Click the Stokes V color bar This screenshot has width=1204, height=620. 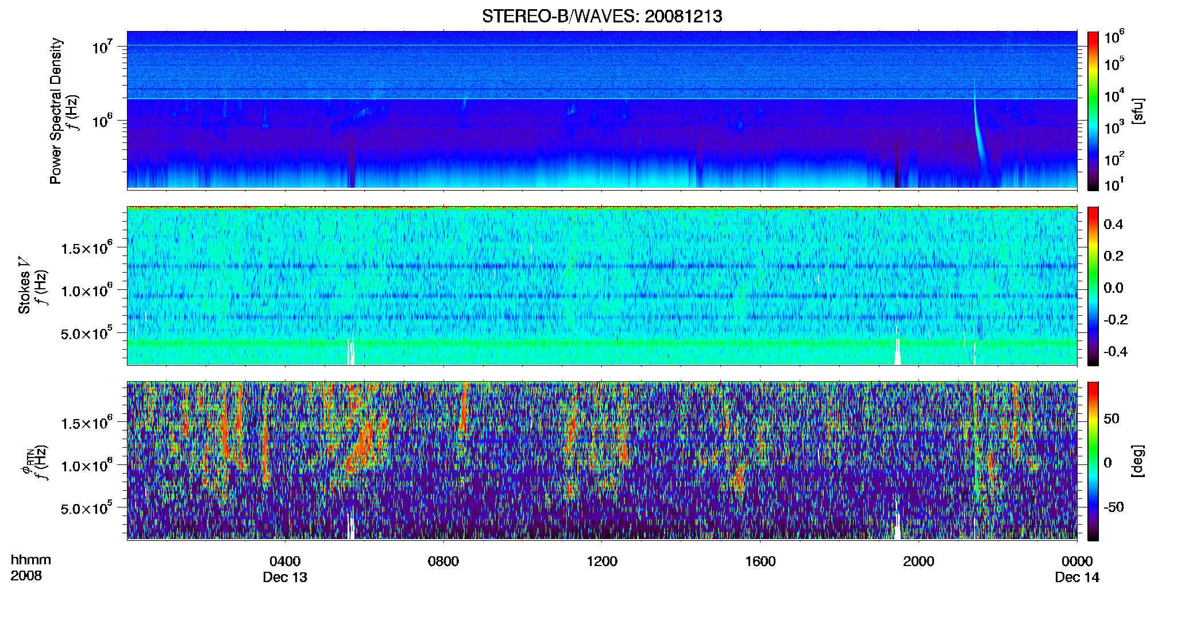1093,286
